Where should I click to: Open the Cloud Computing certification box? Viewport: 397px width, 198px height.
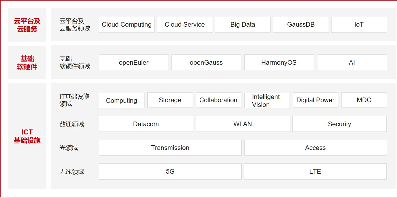click(x=127, y=25)
